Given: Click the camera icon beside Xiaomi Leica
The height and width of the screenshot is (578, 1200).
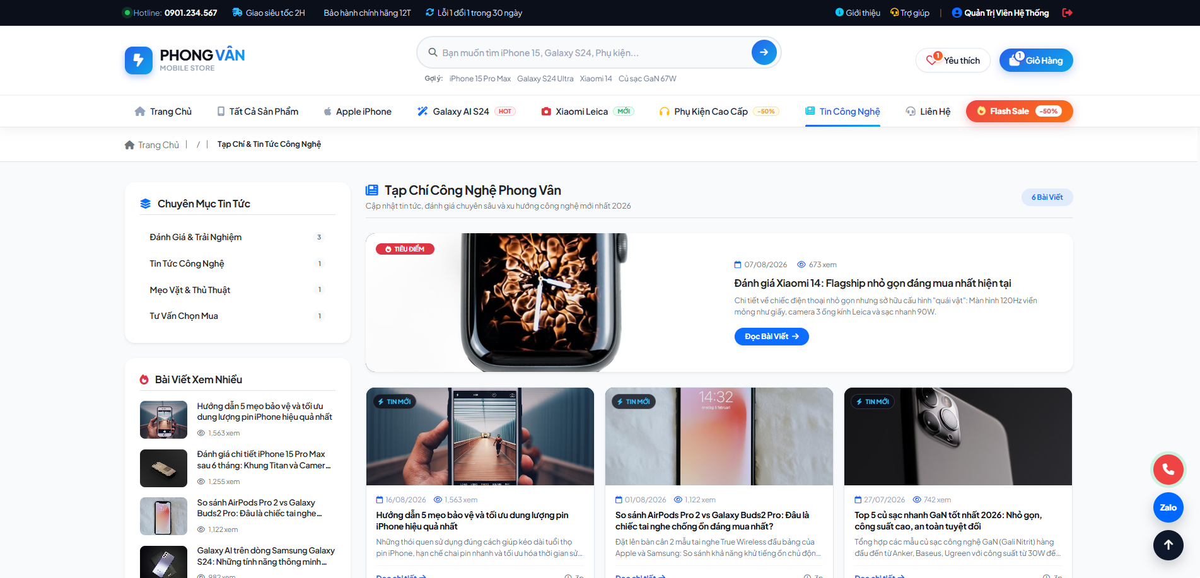Looking at the screenshot, I should coord(546,112).
